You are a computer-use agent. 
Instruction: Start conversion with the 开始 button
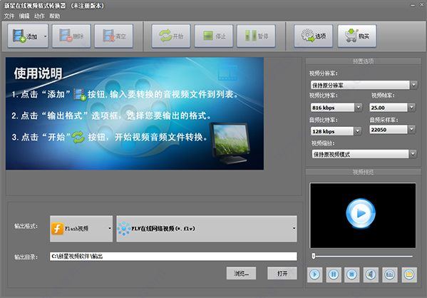[171, 36]
